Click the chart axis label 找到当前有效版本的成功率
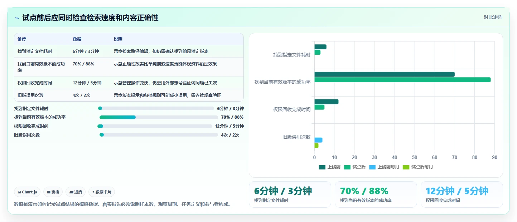This screenshot has width=517, height=222. point(282,82)
